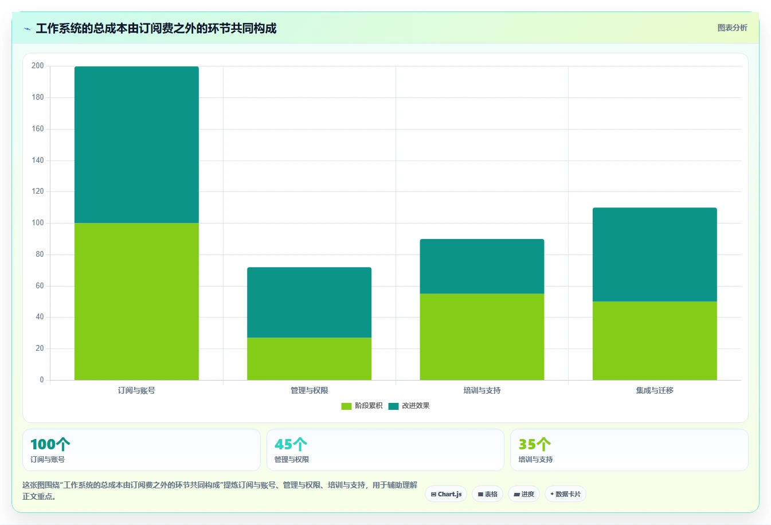Click the description paragraph below the cards
This screenshot has width=771, height=525.
click(220, 491)
